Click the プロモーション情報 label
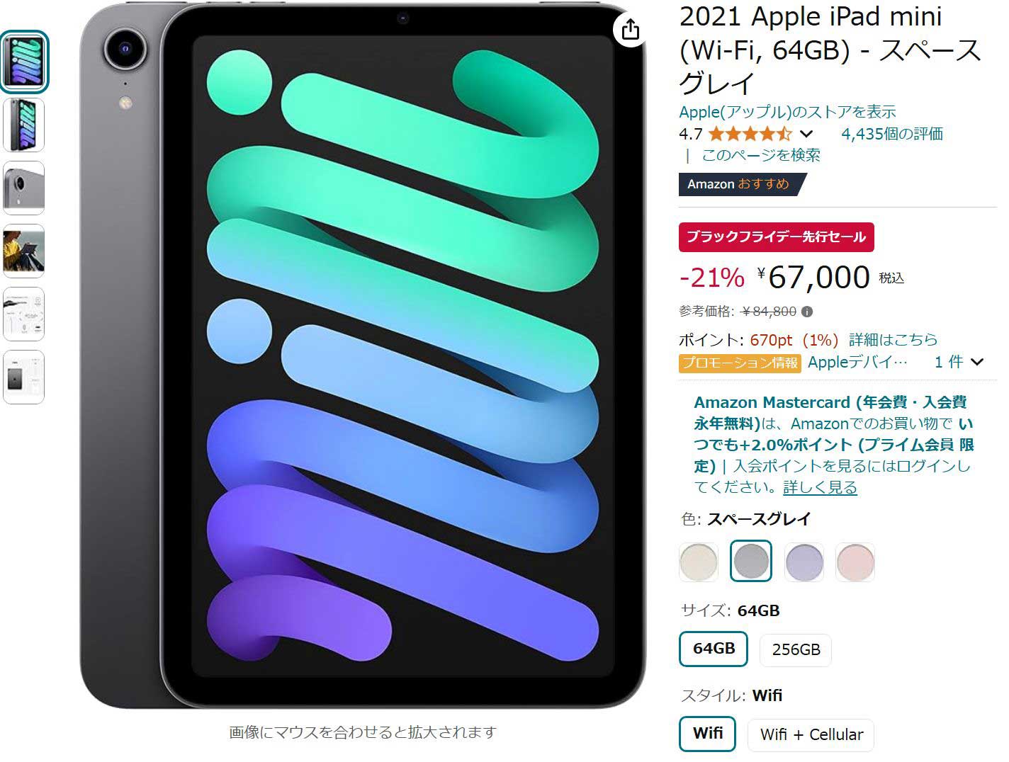Viewport: 1009px width, 762px height. pyautogui.click(x=739, y=363)
